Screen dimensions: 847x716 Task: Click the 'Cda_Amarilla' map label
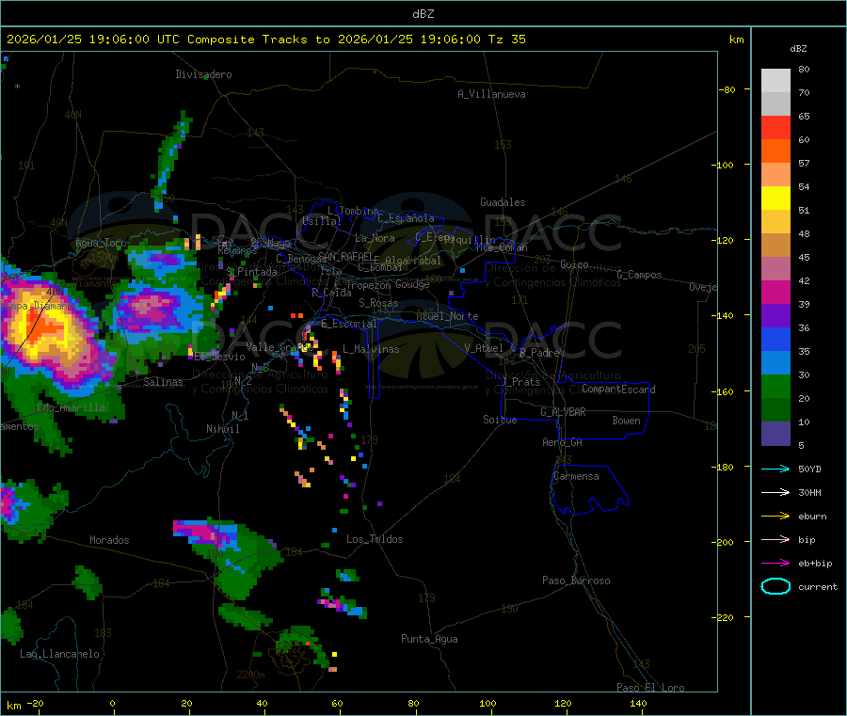pos(71,407)
